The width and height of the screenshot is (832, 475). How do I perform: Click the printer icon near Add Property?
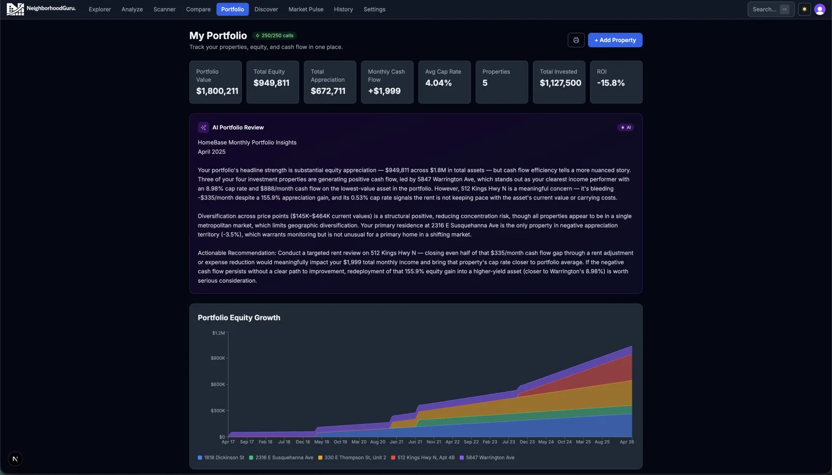(576, 40)
